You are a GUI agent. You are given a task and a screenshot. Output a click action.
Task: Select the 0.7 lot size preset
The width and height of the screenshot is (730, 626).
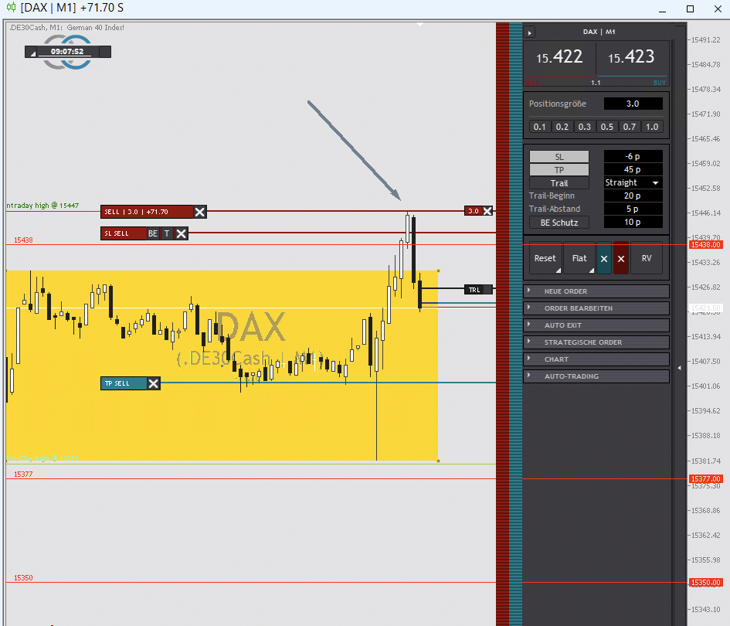(629, 127)
